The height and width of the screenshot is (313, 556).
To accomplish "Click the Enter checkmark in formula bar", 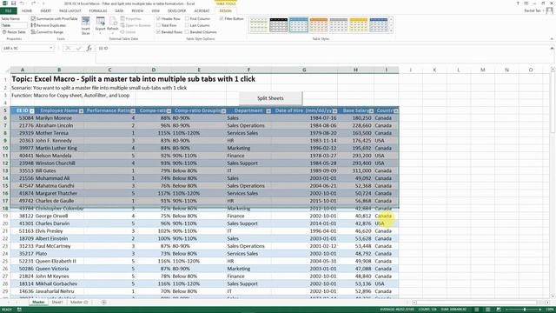I will tap(78, 48).
